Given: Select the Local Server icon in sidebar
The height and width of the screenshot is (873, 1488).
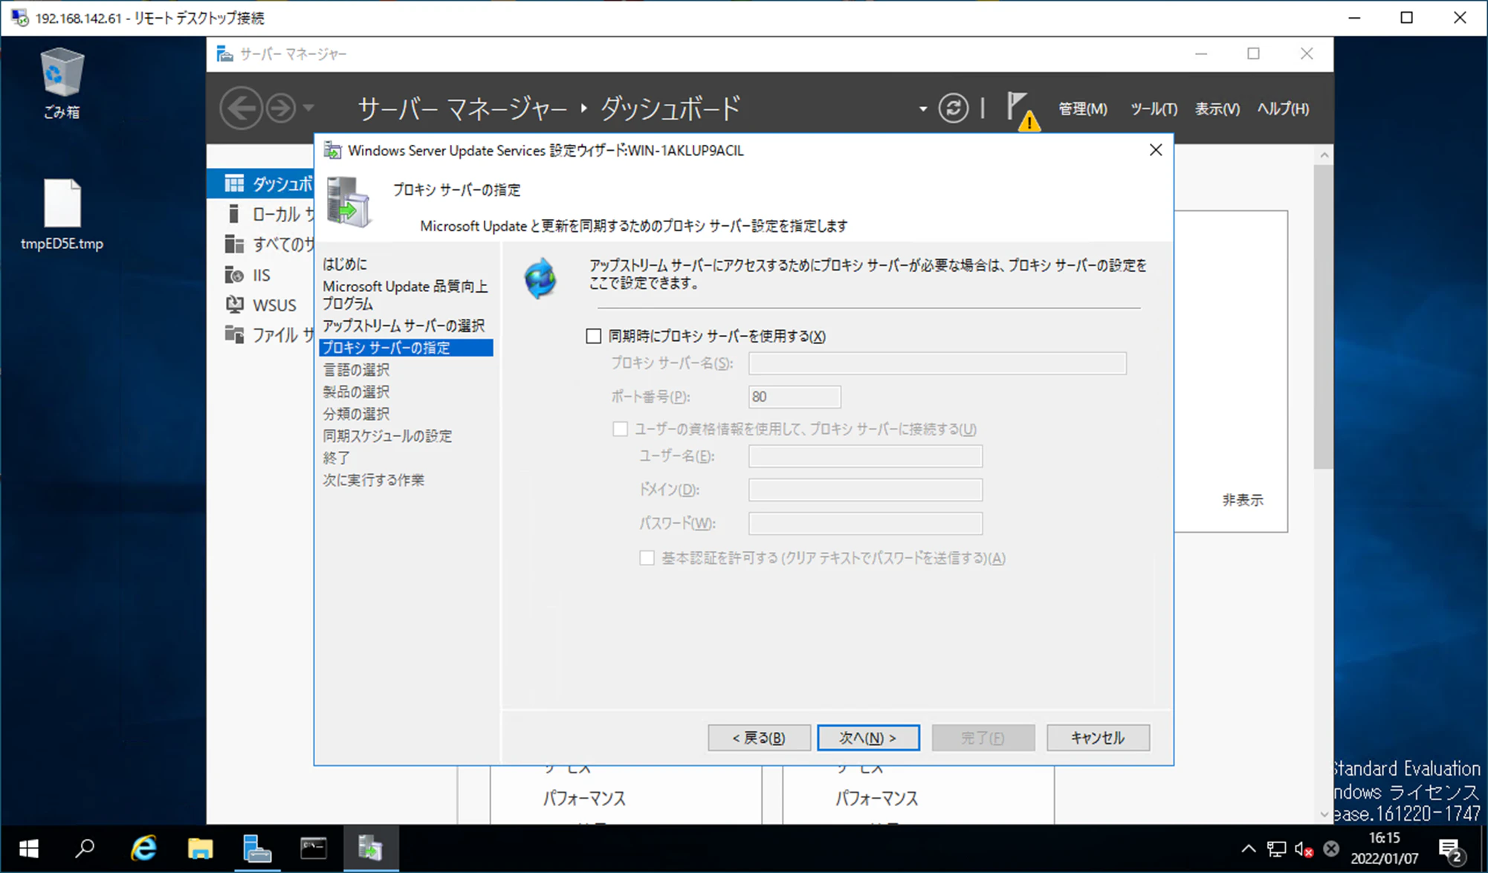Looking at the screenshot, I should pos(233,214).
